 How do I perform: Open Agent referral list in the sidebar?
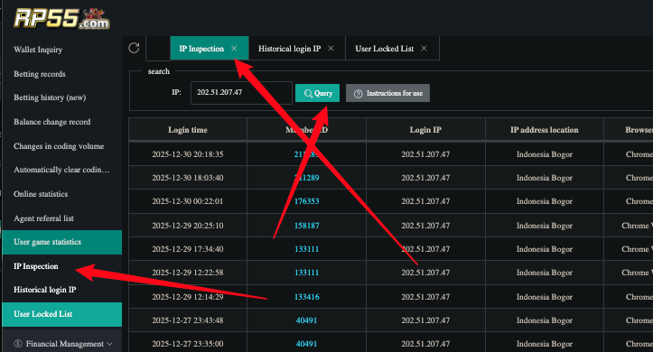click(43, 218)
